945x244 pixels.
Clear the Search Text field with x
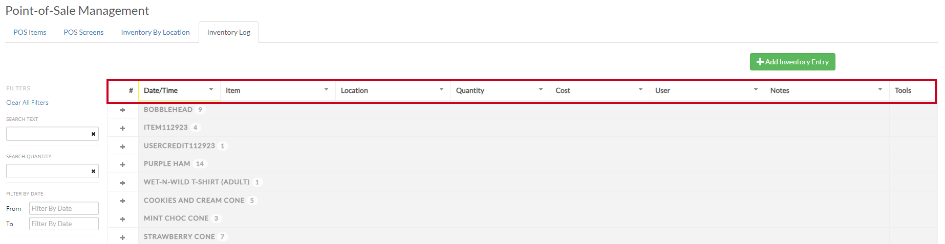93,134
